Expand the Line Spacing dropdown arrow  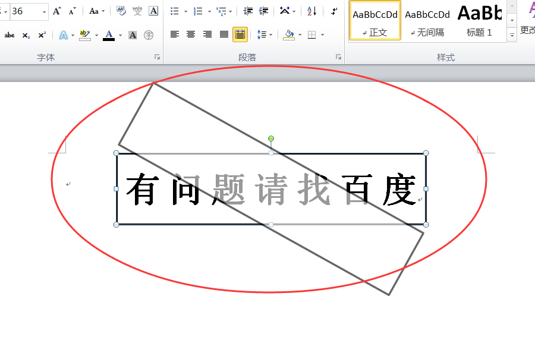click(x=271, y=35)
